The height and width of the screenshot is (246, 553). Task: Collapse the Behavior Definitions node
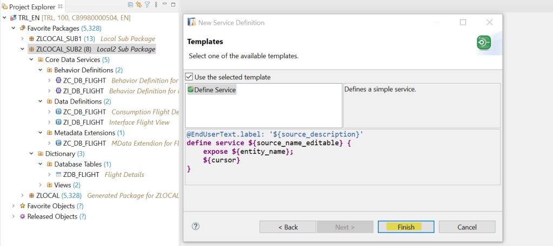pos(41,70)
